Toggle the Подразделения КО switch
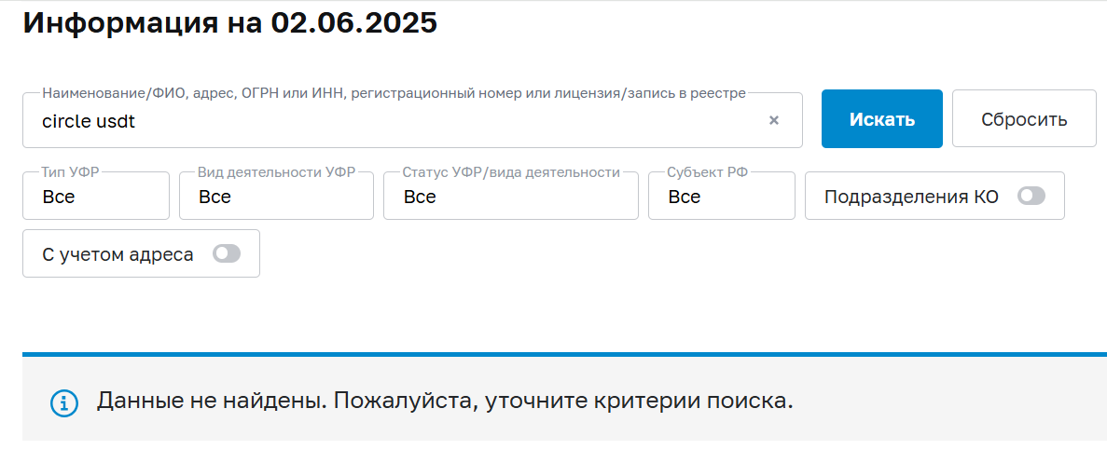This screenshot has height=463, width=1107. 1031,197
